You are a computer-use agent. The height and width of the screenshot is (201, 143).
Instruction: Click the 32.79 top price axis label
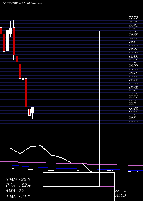133,17
